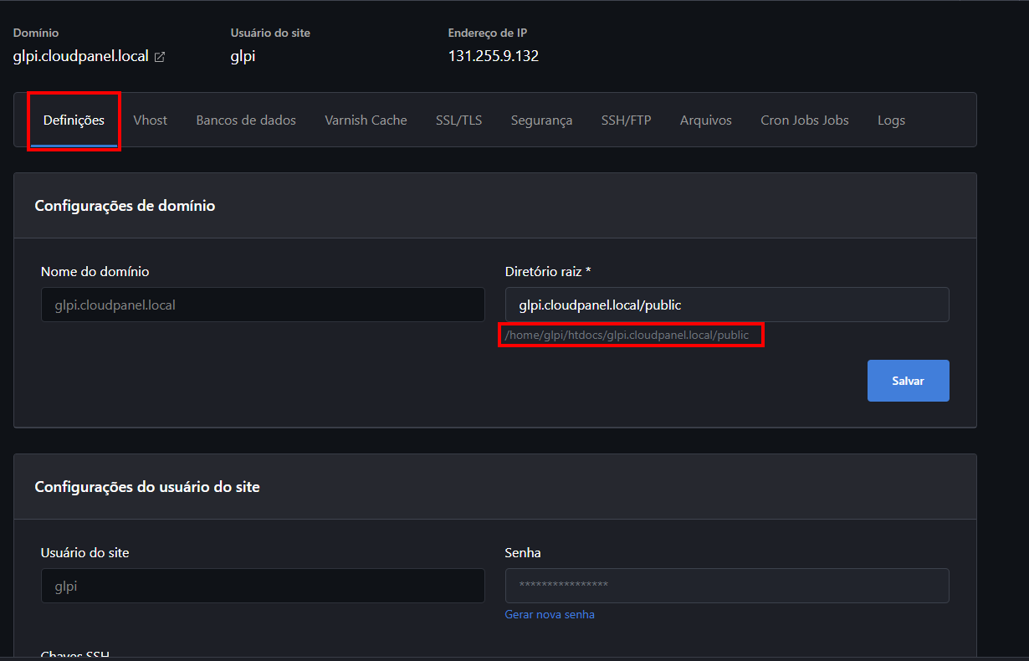
Task: View the Logs tab
Action: click(891, 120)
